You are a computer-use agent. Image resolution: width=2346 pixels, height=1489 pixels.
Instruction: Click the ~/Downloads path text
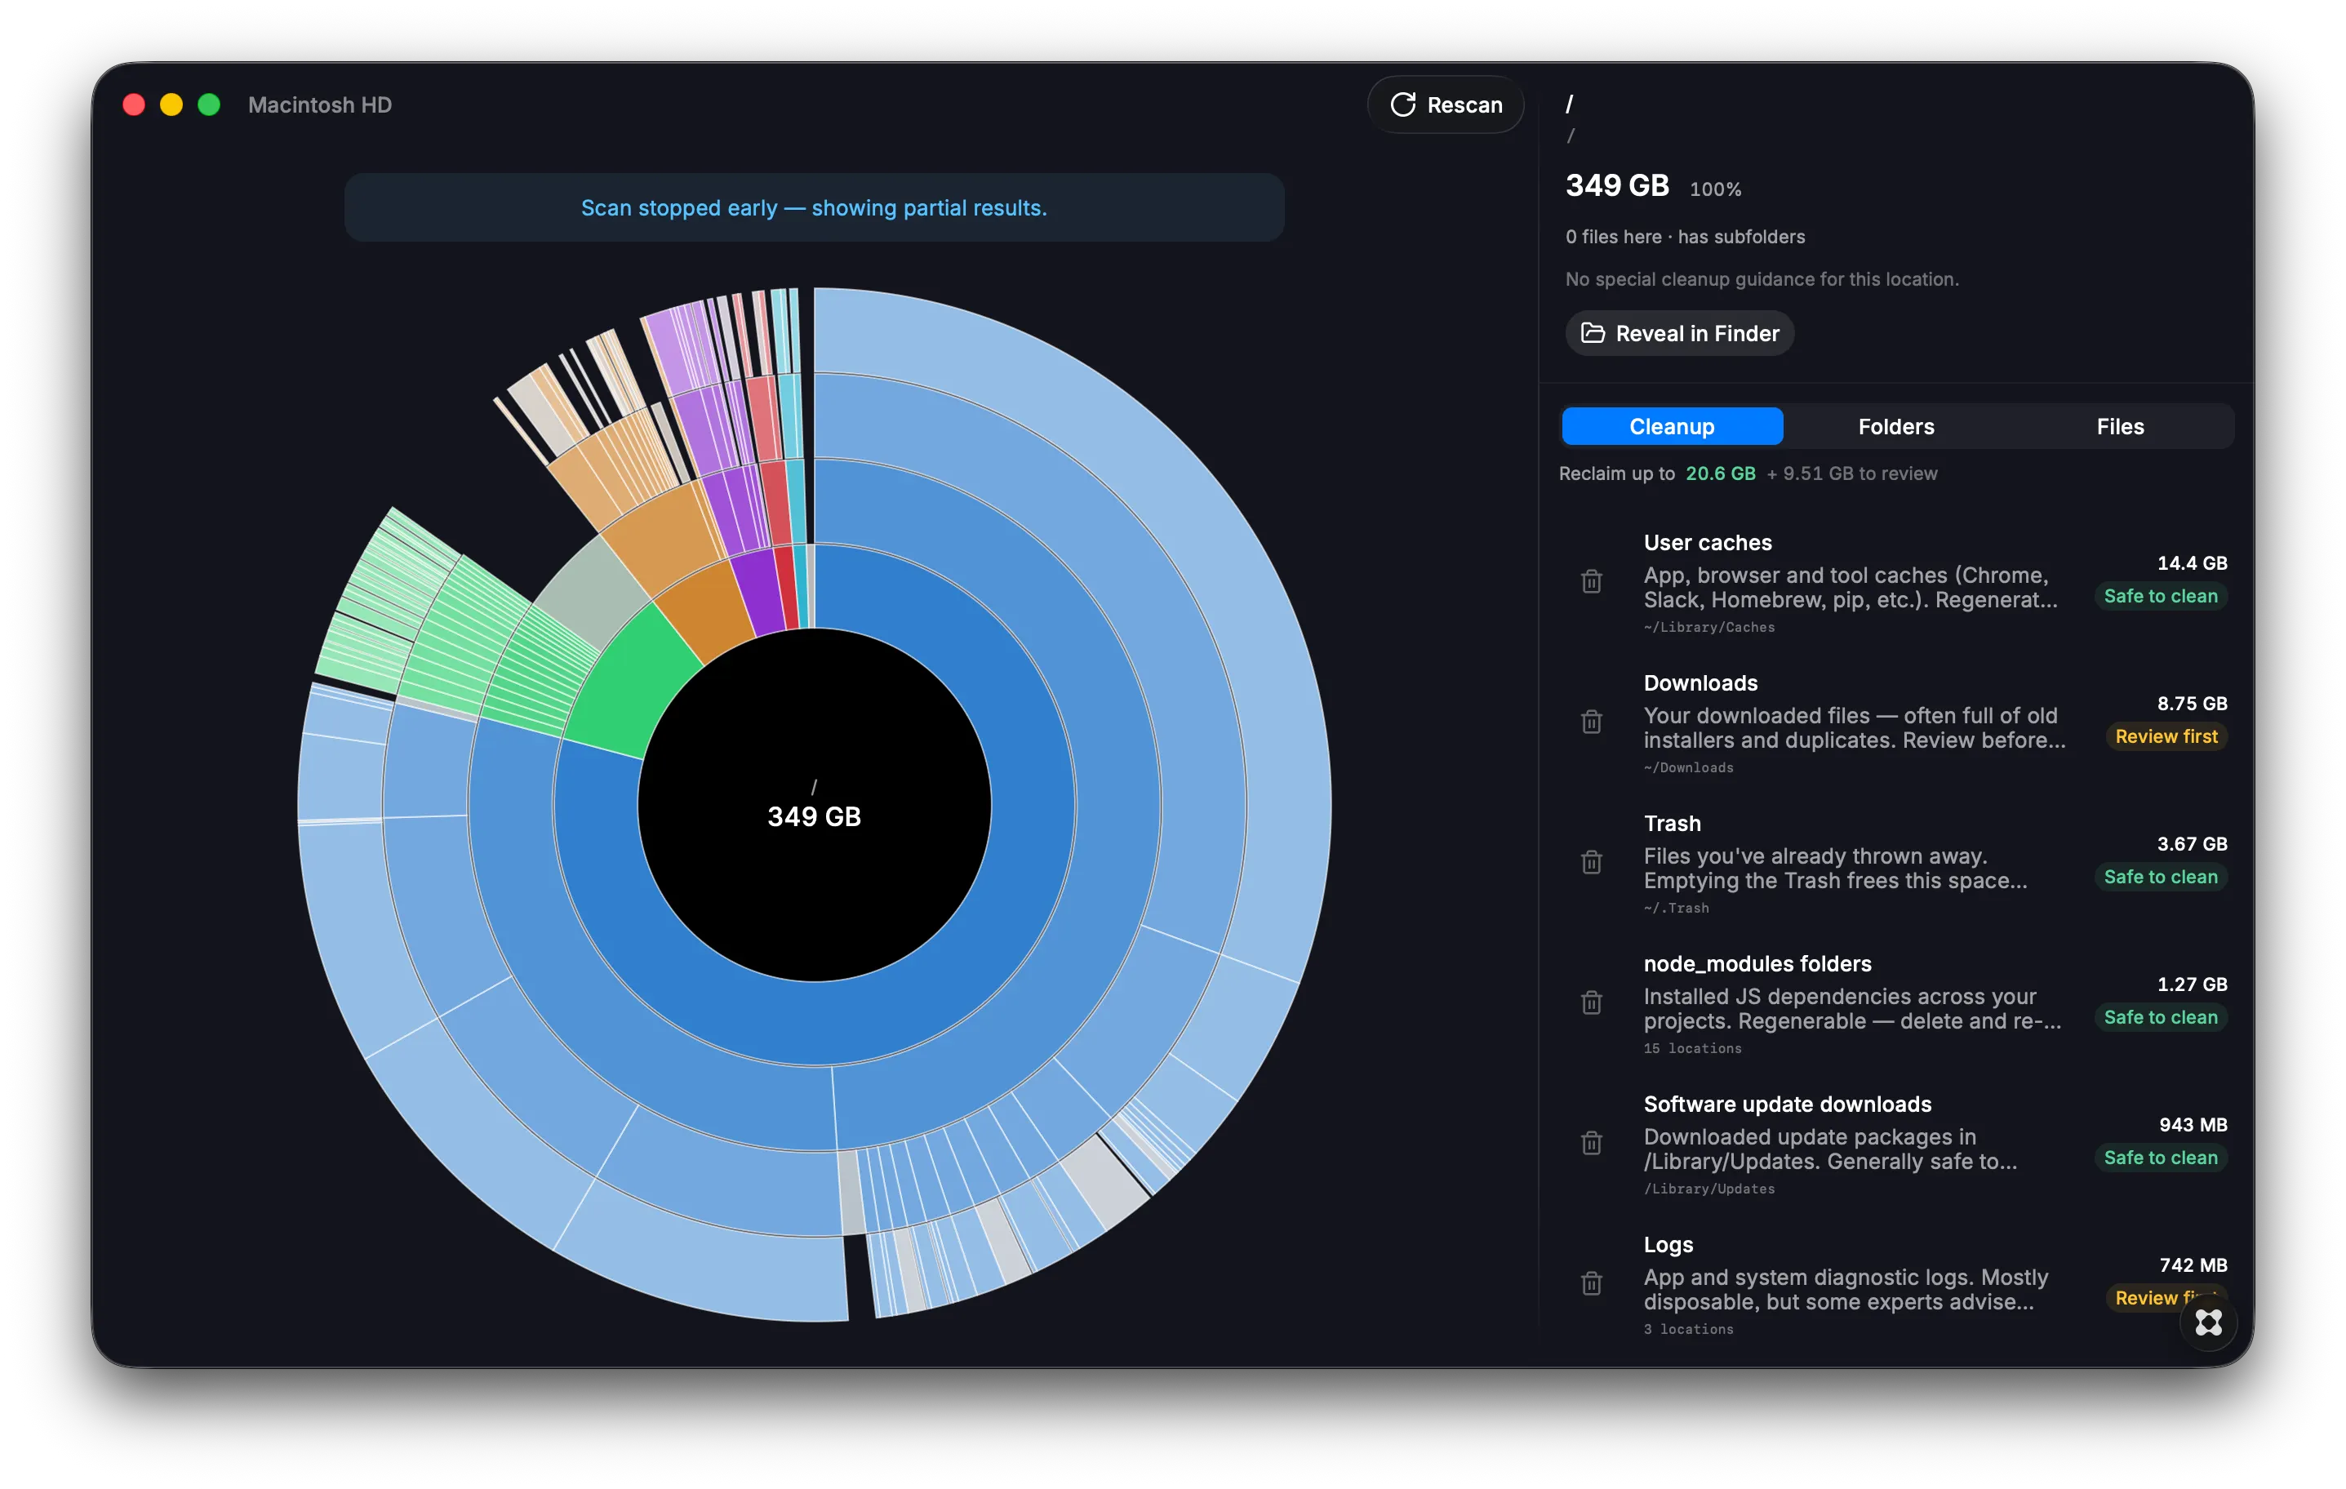click(1688, 768)
